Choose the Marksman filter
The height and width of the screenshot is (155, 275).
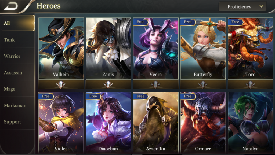(x=17, y=105)
